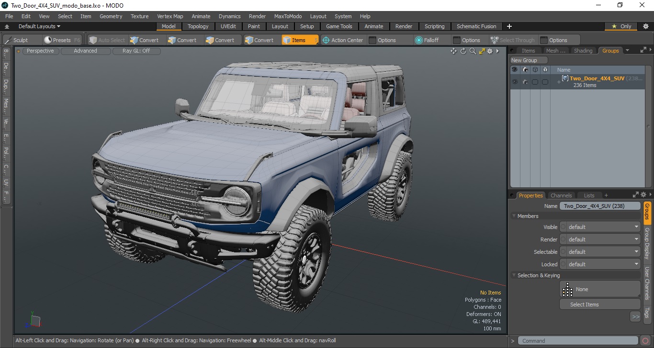Open the Render menu

tap(257, 16)
